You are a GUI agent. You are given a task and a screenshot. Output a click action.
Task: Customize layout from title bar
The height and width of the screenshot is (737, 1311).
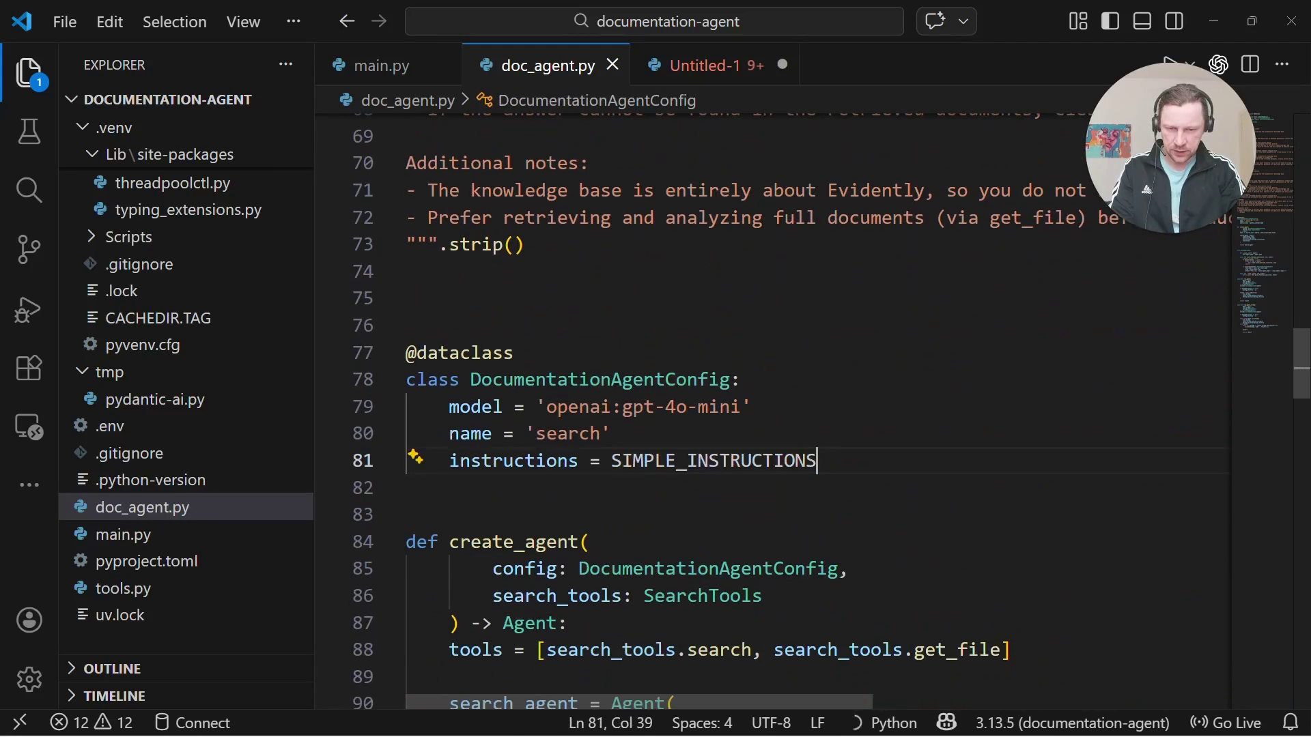(x=1078, y=21)
